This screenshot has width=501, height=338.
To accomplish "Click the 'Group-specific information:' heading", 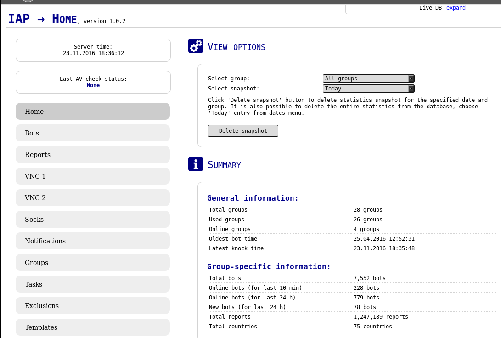I will pyautogui.click(x=269, y=266).
